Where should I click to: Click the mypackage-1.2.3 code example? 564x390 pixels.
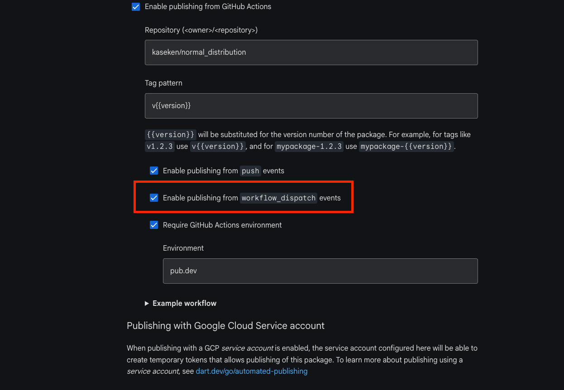309,147
